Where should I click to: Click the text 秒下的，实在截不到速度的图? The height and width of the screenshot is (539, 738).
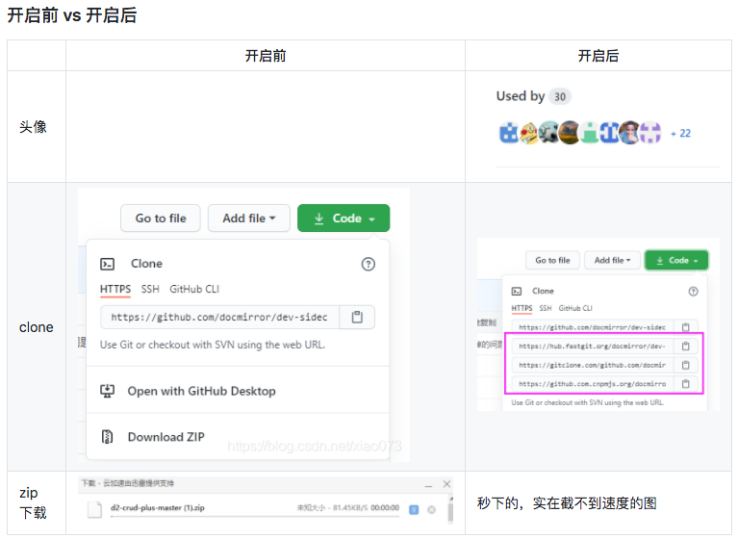coord(567,503)
